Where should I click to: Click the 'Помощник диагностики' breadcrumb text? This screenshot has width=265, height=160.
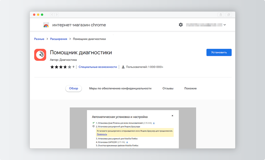pos(89,39)
